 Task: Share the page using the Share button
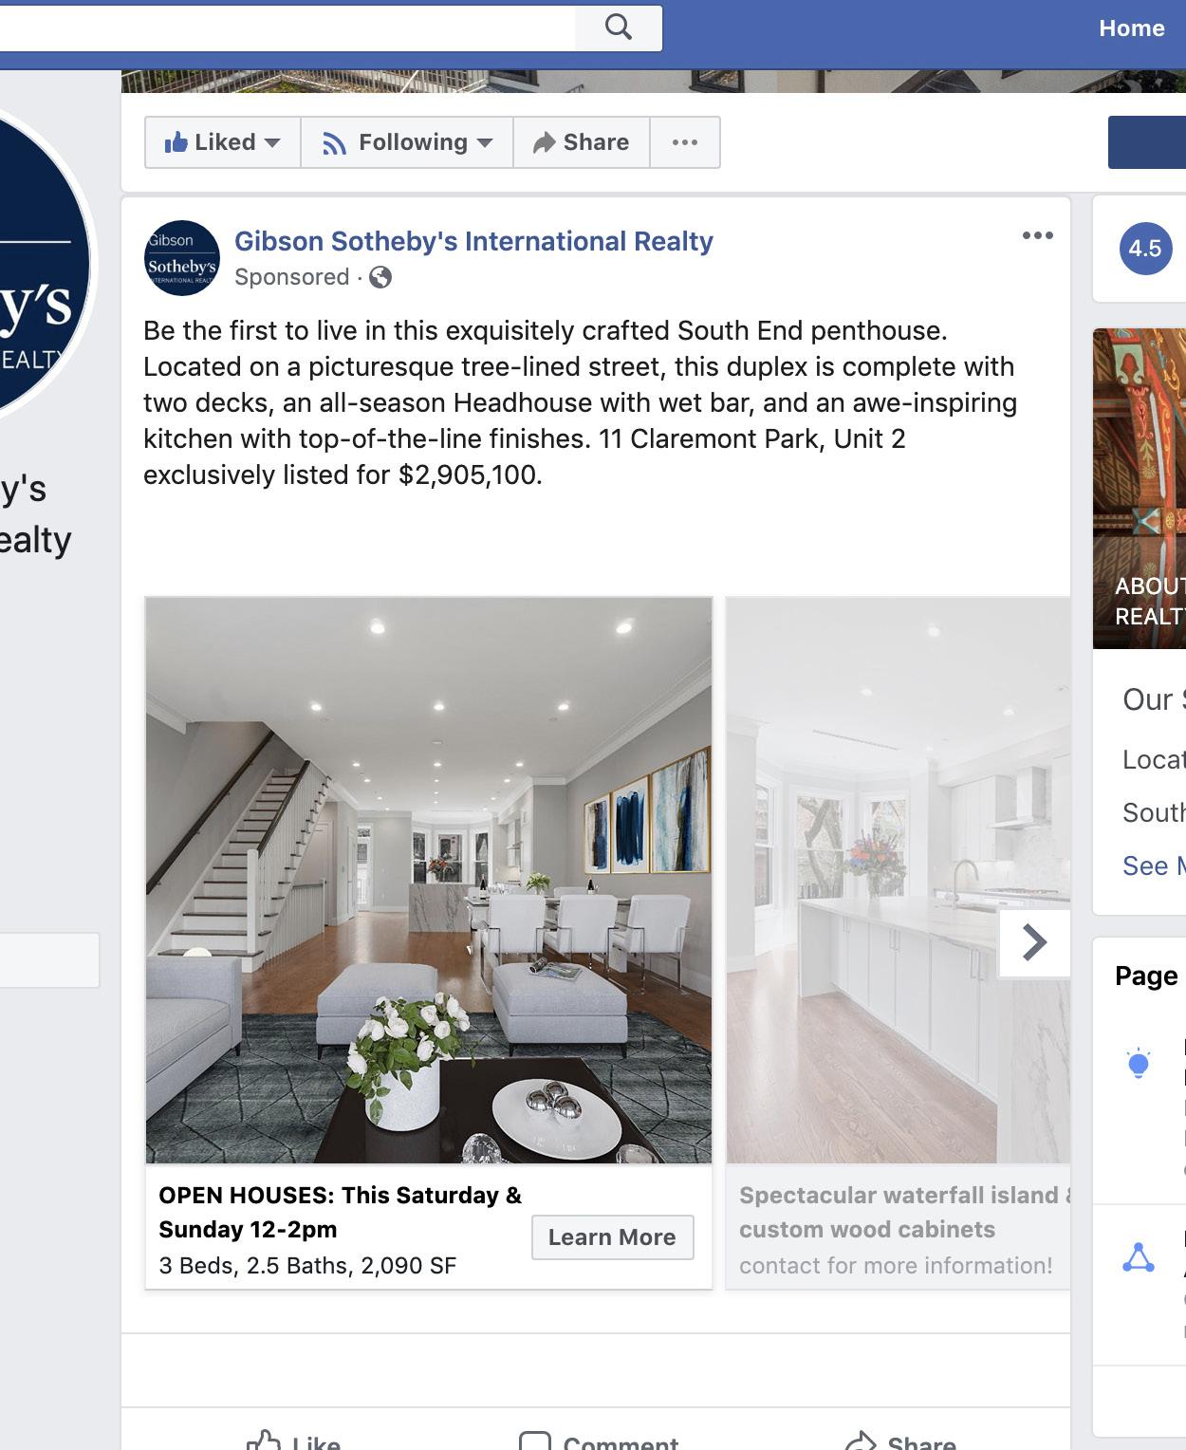[x=582, y=142]
